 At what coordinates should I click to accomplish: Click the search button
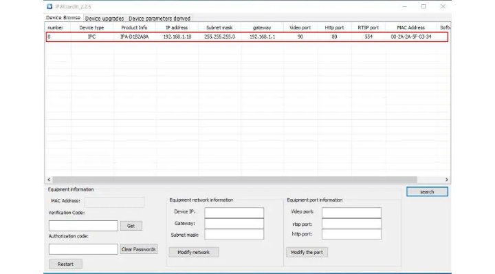(x=427, y=192)
